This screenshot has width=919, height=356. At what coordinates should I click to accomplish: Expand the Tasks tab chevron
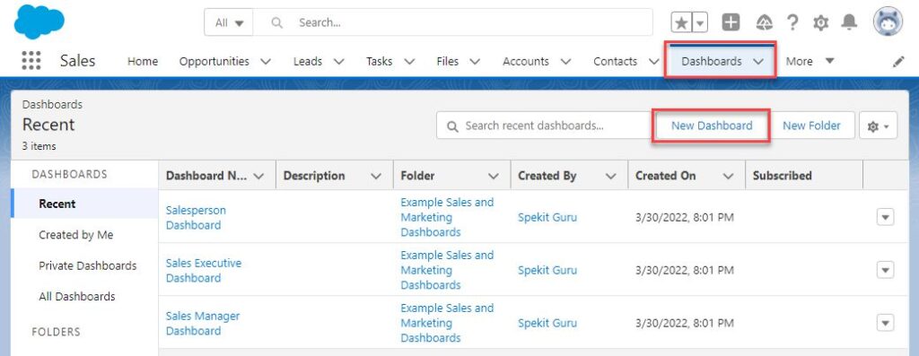[x=409, y=62]
